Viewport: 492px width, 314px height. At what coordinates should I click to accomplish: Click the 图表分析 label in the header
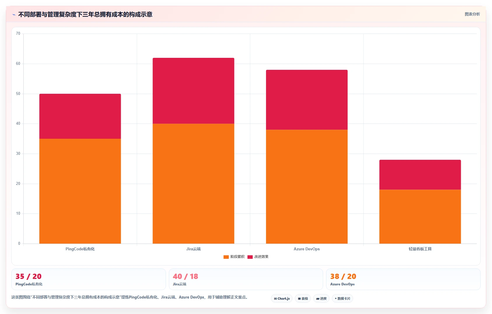[472, 14]
